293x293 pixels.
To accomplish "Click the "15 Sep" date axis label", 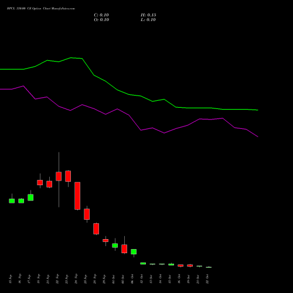I will pyautogui.click(x=11, y=279).
